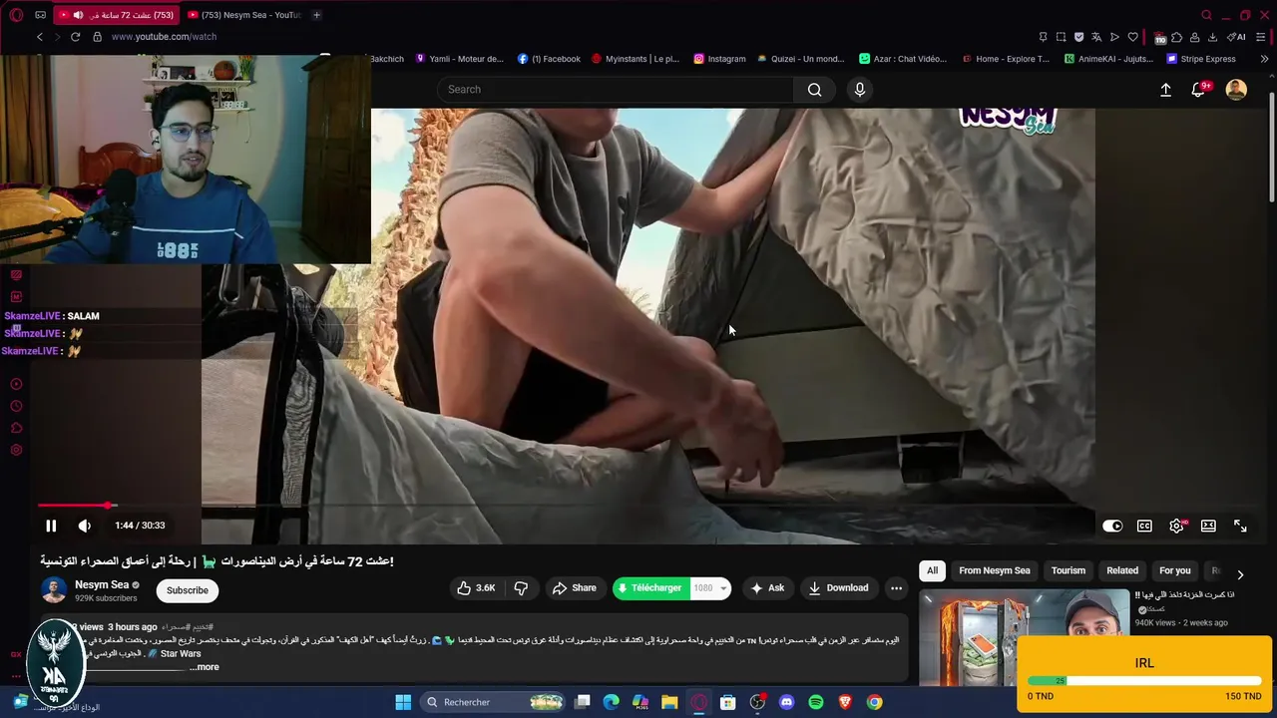This screenshot has width=1277, height=718.
Task: Open the Windows Start menu
Action: [403, 702]
